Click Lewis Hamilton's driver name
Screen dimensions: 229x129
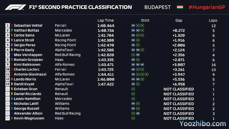click(27, 99)
